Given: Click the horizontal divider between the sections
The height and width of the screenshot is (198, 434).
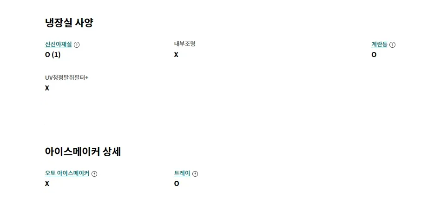Looking at the screenshot, I should [x=233, y=124].
